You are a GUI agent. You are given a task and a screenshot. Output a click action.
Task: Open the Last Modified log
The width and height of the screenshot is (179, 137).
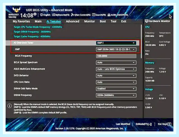click(123, 124)
